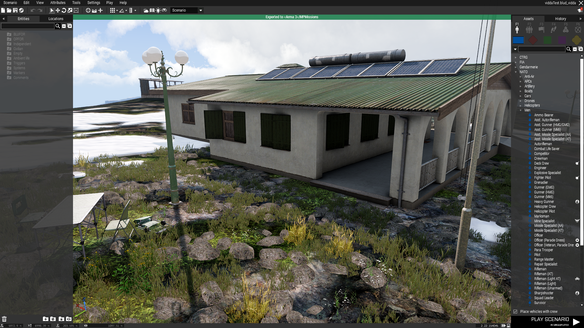
Task: Click the Entities search input field
Action: pyautogui.click(x=28, y=26)
